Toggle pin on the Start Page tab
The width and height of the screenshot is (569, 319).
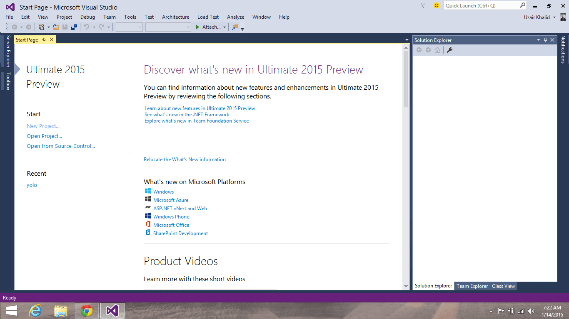(x=44, y=40)
